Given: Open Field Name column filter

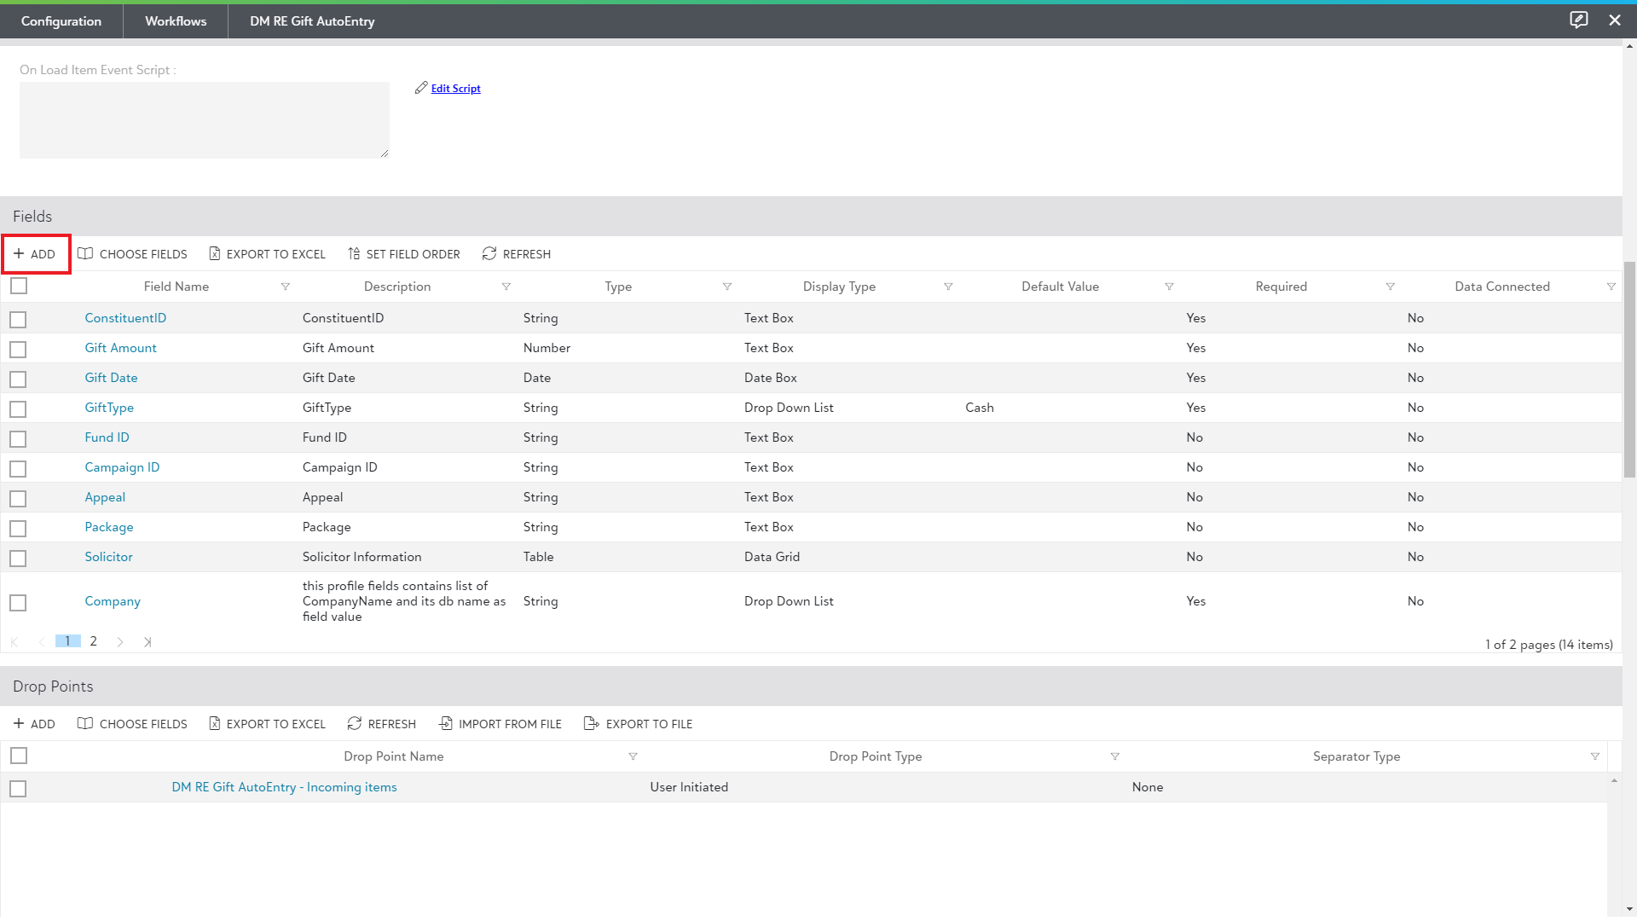Looking at the screenshot, I should click(x=286, y=287).
